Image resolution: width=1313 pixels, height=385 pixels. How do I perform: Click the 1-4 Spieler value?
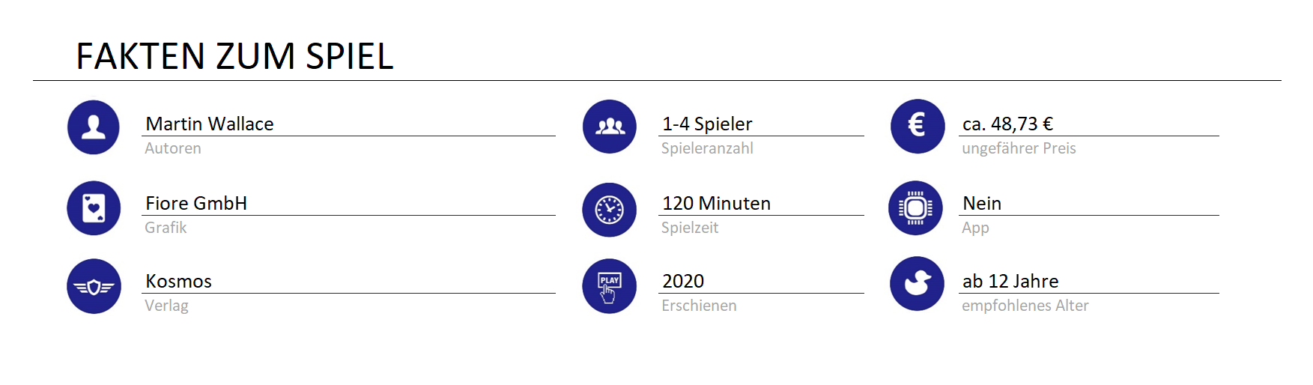(707, 124)
